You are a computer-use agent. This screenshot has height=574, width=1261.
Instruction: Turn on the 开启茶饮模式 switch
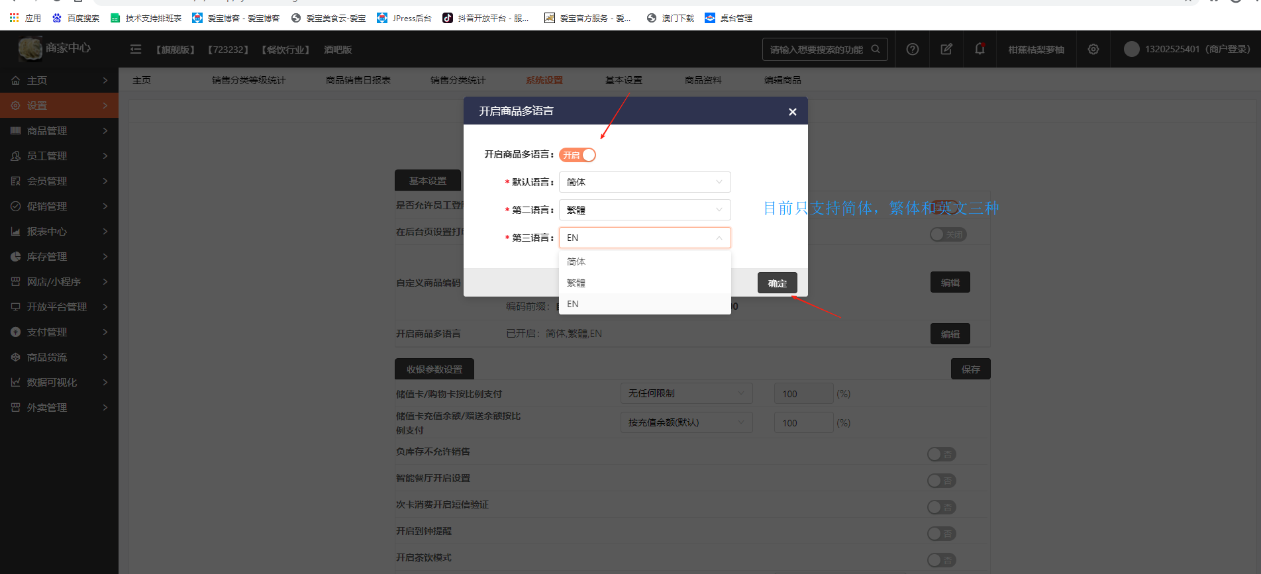pos(941,560)
